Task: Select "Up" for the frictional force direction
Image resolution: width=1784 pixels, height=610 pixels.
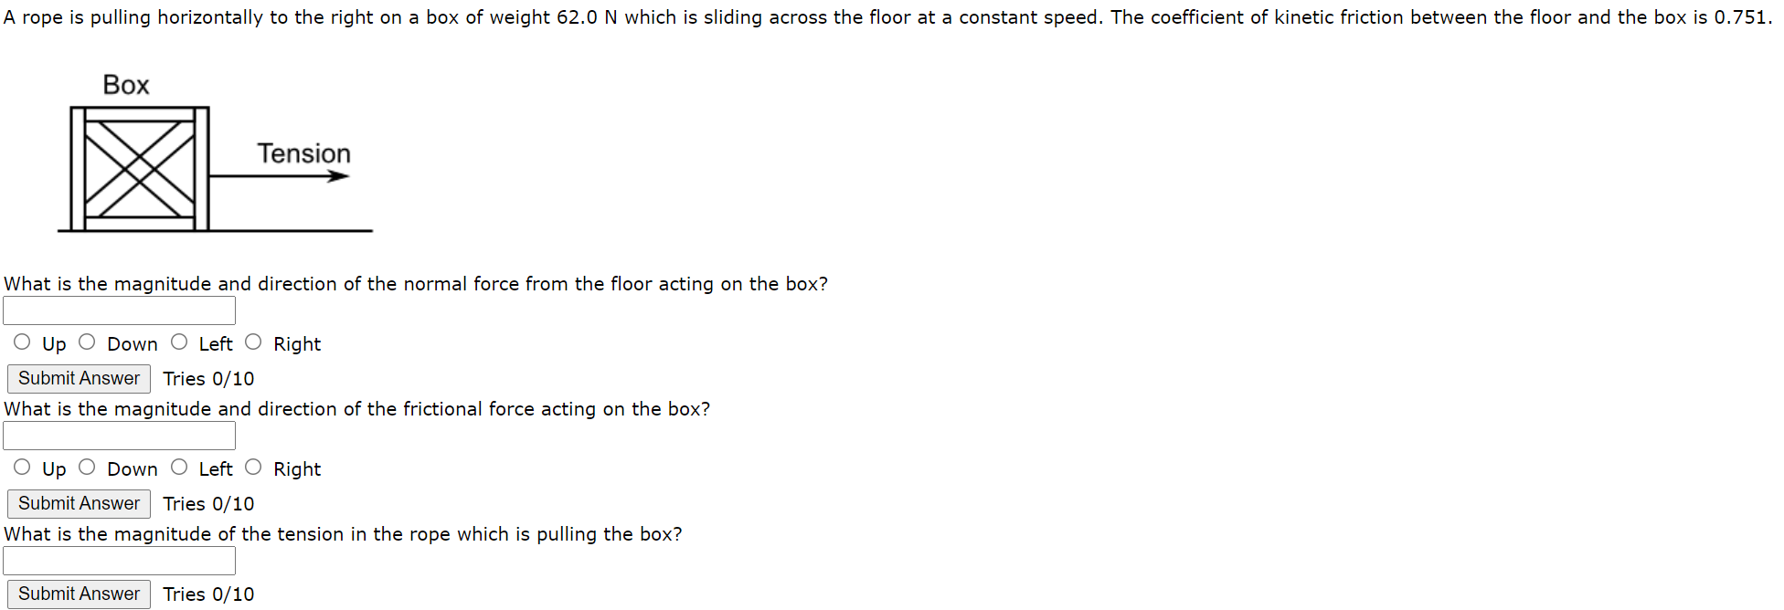Action: 21,467
